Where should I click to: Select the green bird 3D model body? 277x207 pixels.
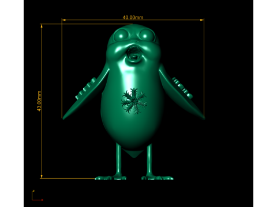point(134,102)
